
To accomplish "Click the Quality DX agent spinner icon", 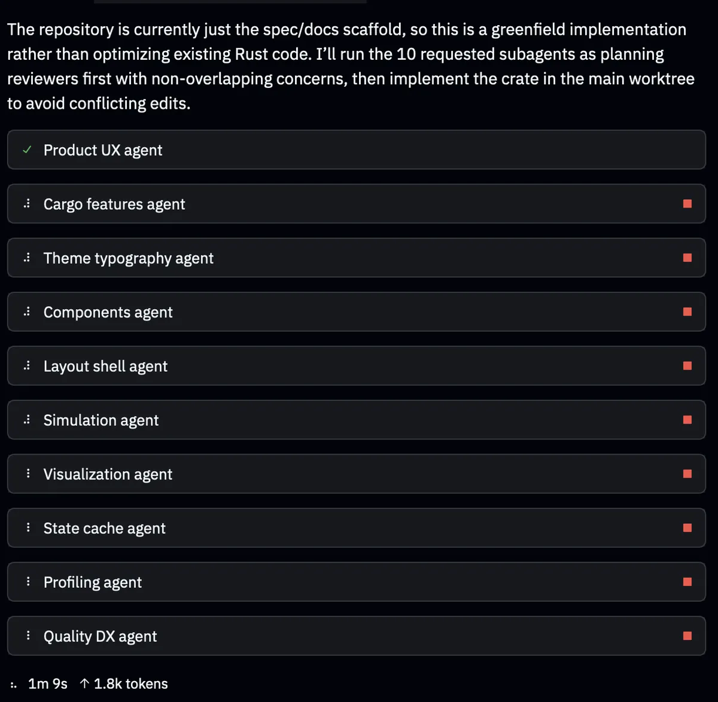I will click(x=28, y=635).
